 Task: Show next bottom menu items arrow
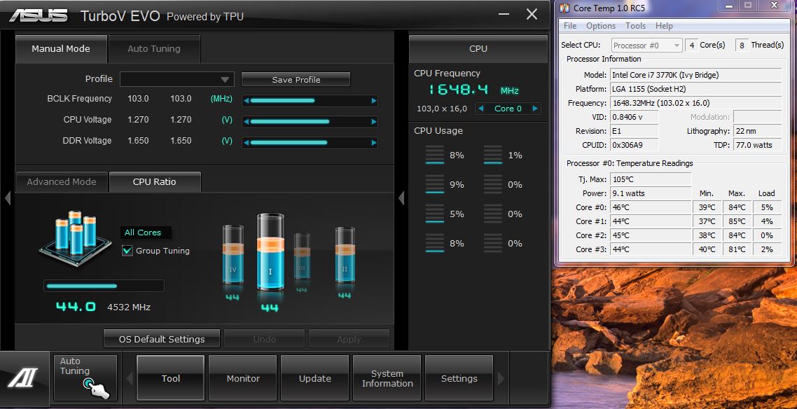[x=501, y=378]
